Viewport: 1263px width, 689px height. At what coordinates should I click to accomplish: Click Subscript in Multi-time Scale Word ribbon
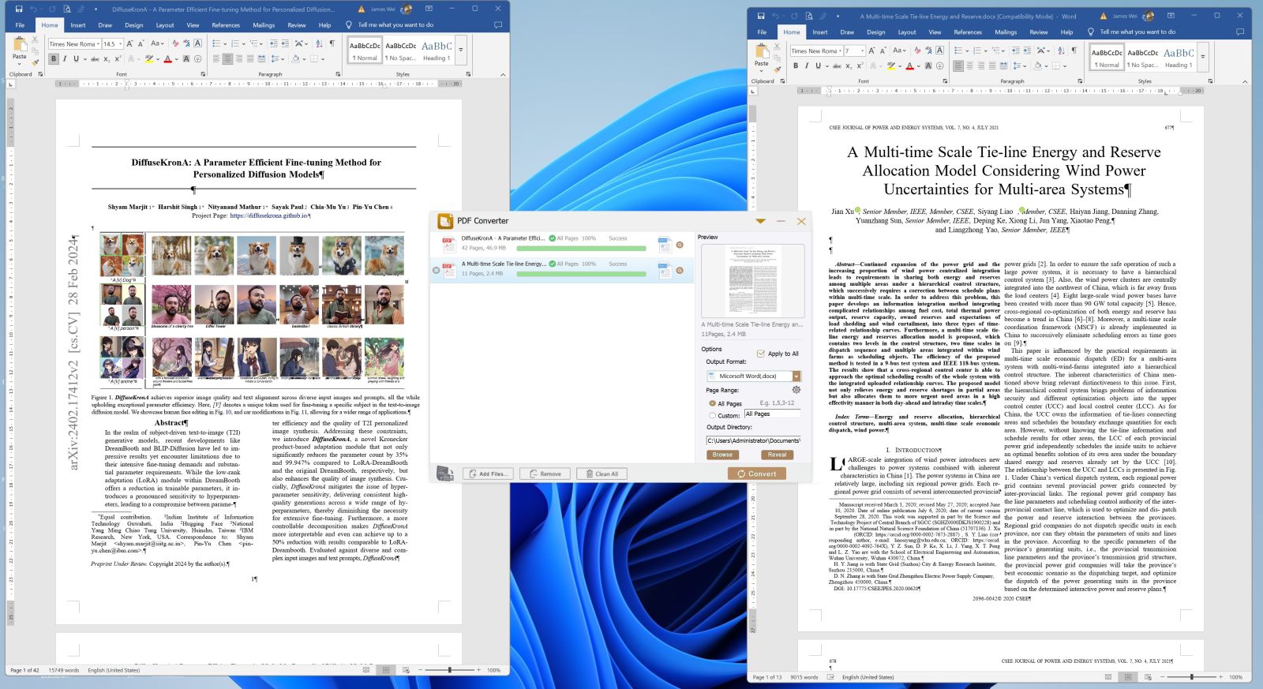[x=848, y=66]
